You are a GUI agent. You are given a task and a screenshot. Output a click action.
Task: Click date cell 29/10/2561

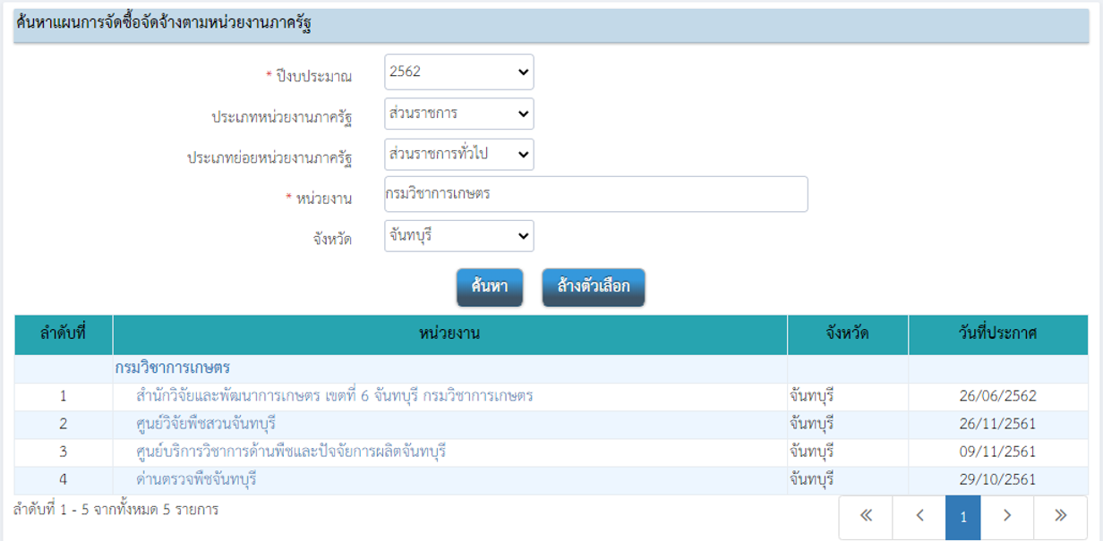pos(998,479)
